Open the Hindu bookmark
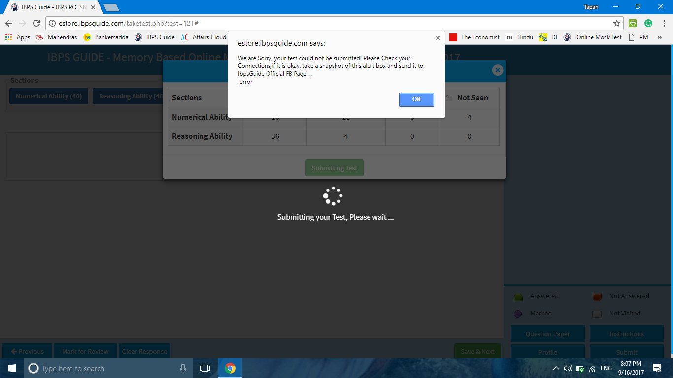 pyautogui.click(x=519, y=37)
